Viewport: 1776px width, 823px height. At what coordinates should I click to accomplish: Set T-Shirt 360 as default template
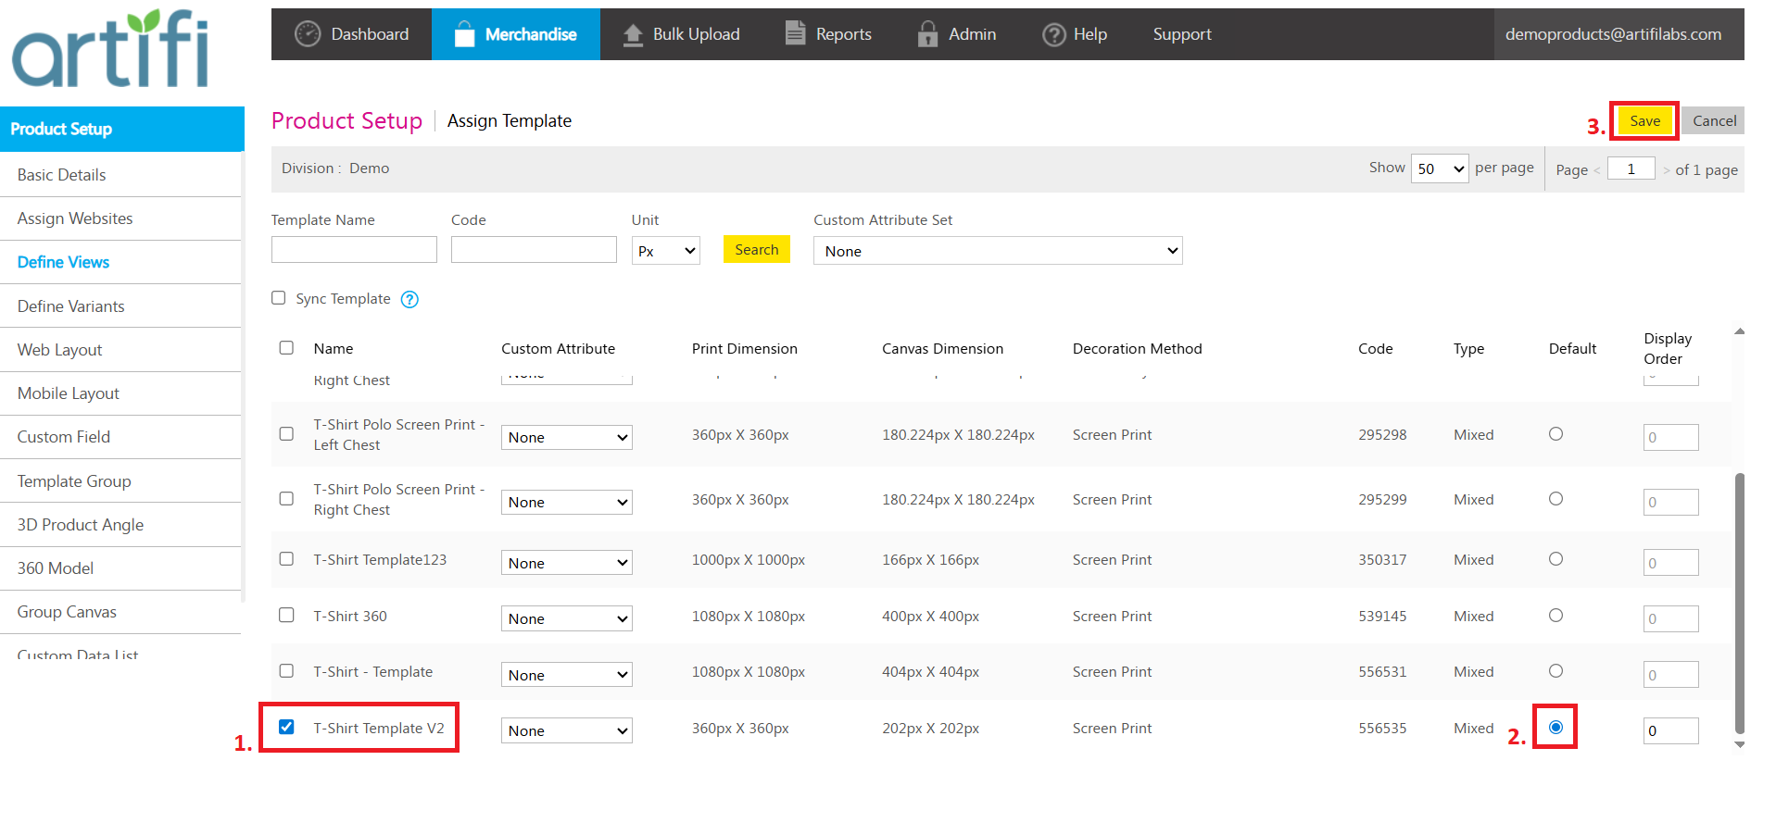point(1556,616)
